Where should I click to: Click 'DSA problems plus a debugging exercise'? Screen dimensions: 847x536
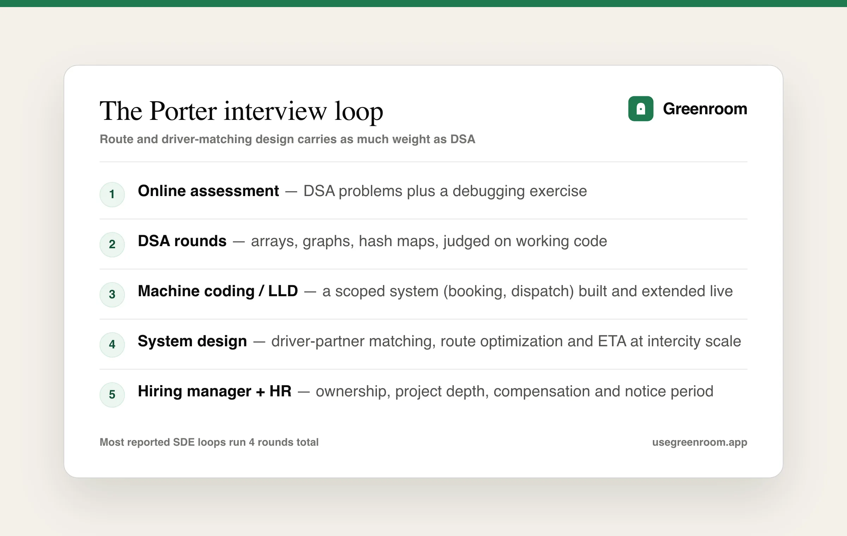click(445, 191)
